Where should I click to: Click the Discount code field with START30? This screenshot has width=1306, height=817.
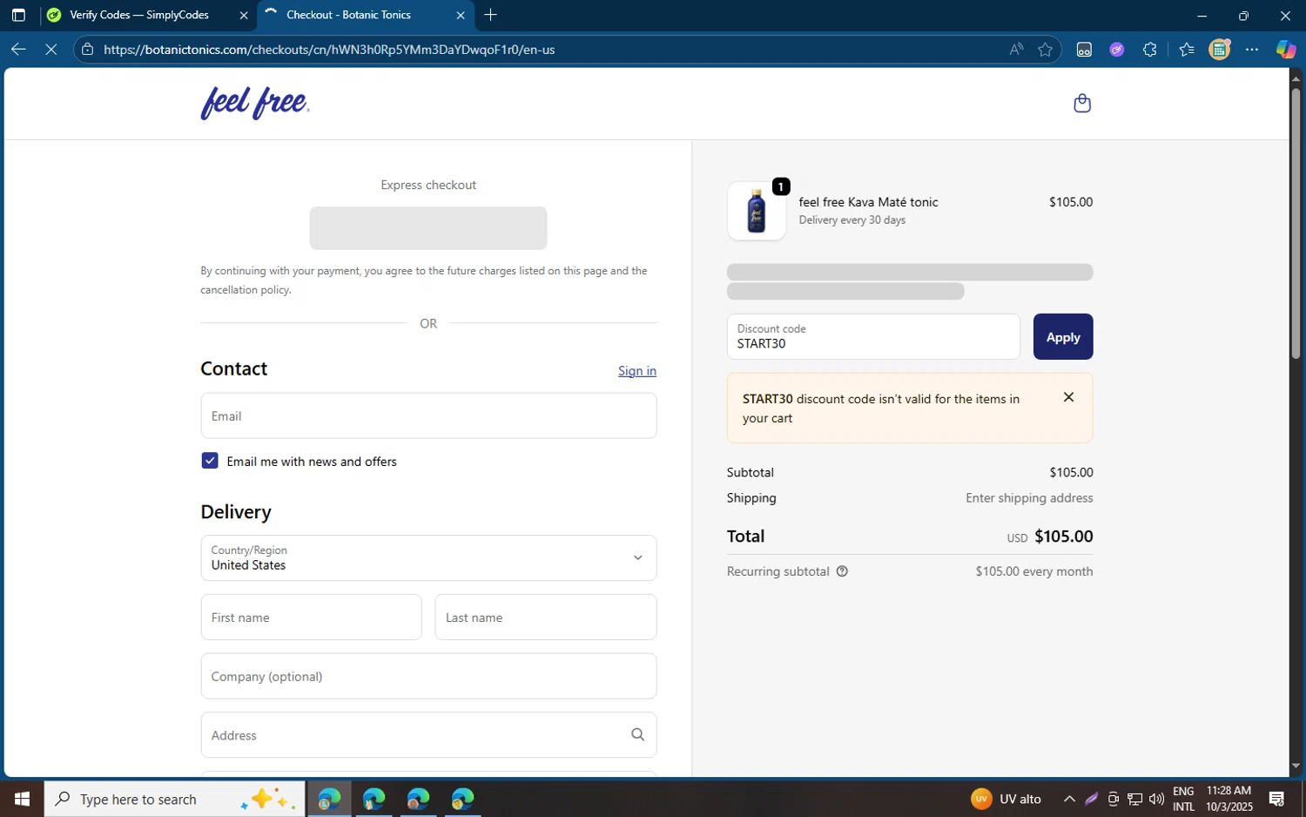coord(873,337)
